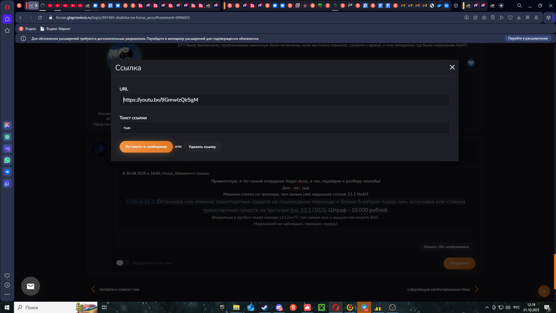Go to Перейти к списку тем
This screenshot has width=556, height=313.
[115, 289]
